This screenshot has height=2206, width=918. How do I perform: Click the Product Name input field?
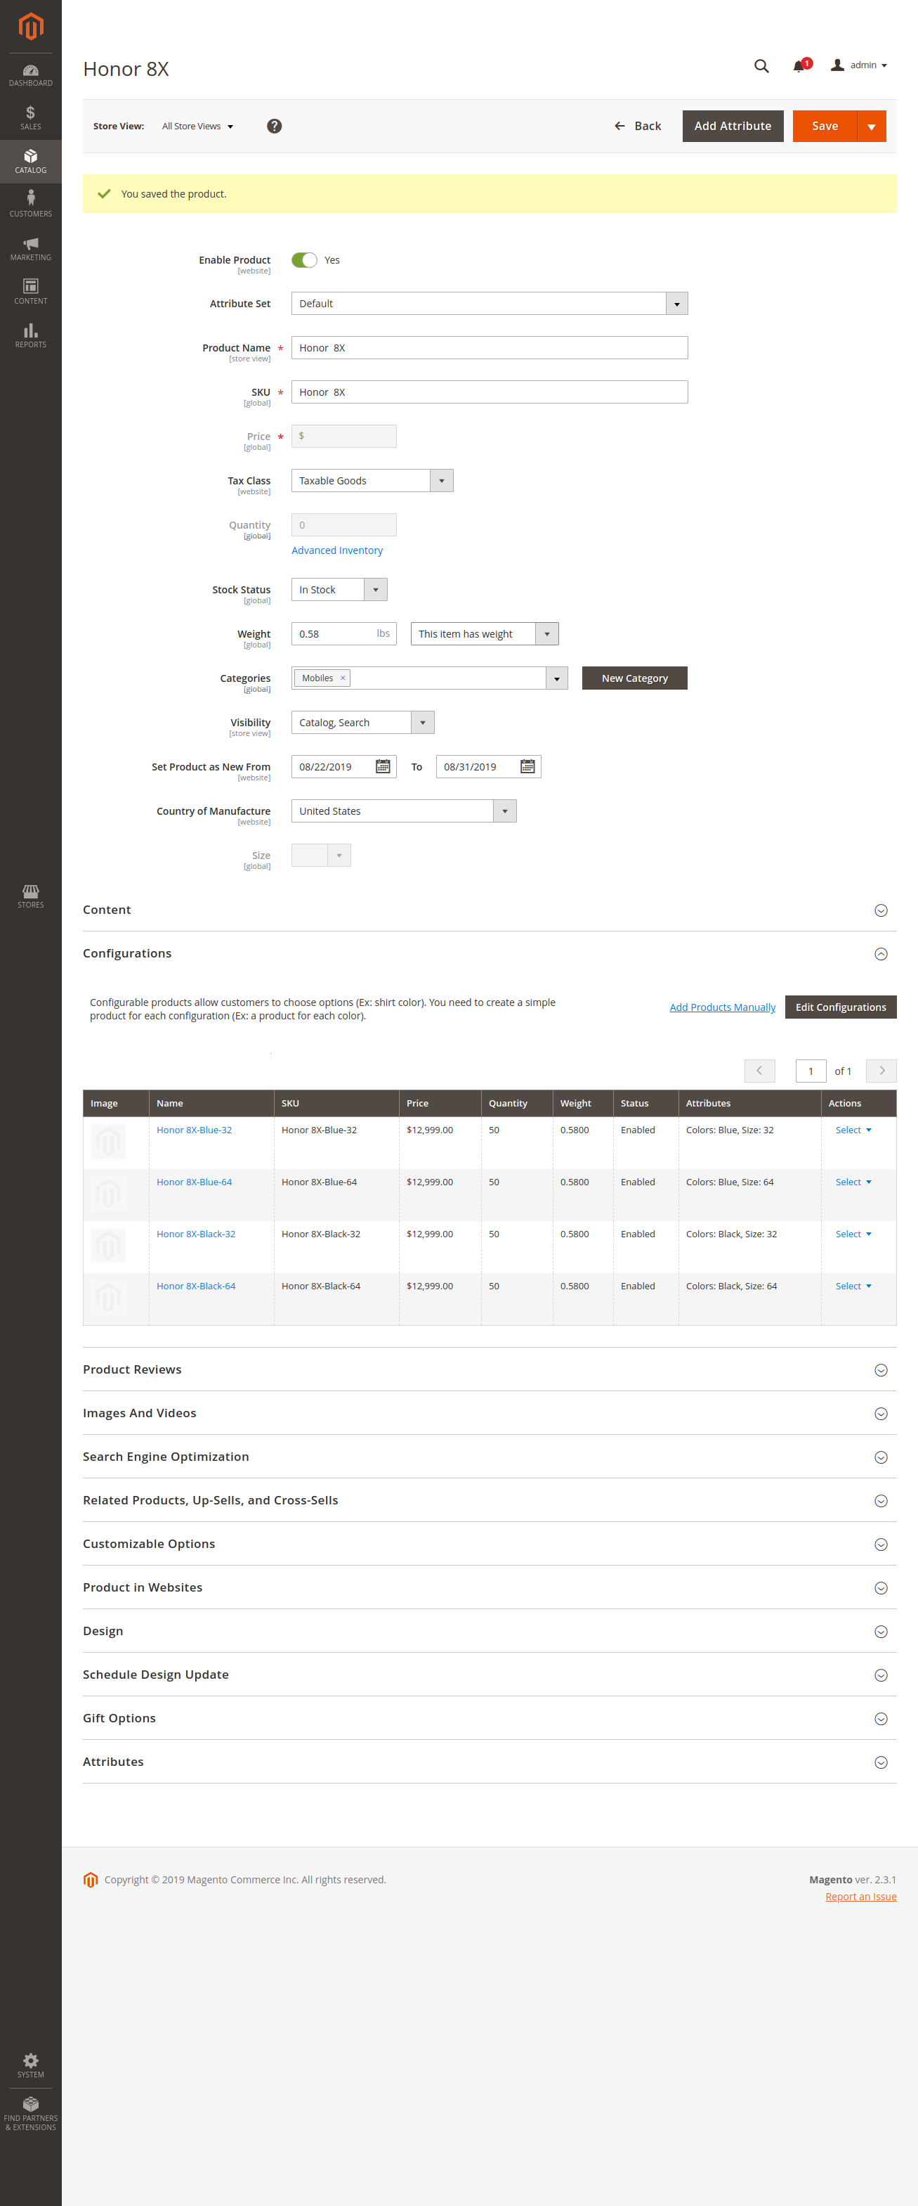[490, 348]
